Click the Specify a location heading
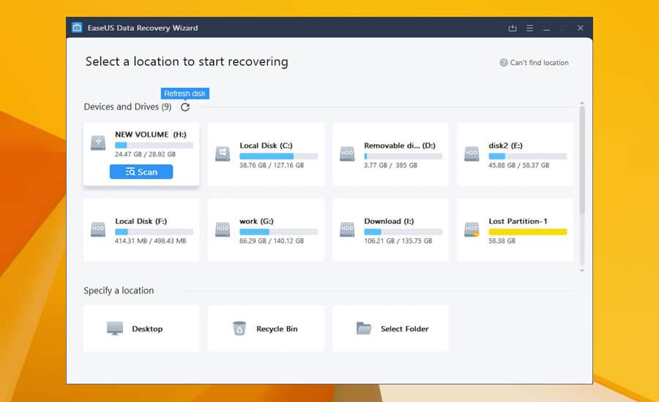The image size is (659, 402). pyautogui.click(x=119, y=290)
